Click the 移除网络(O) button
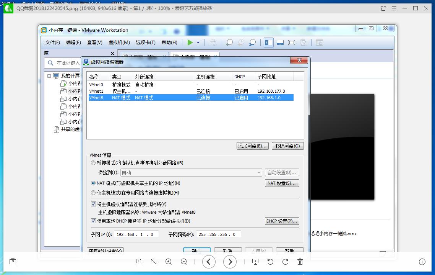The image size is (435, 275). coord(288,146)
